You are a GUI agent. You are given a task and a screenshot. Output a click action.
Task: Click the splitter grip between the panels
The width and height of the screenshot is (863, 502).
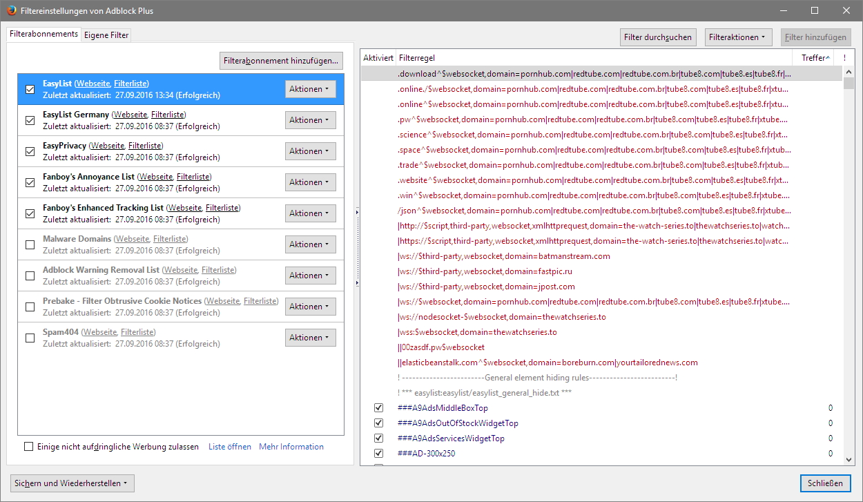tap(356, 248)
